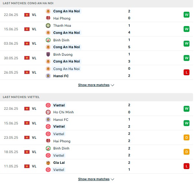Screen dimensions: 194x185
Task: Select the Last Matches: Cong An Ha Noi header
Action: pyautogui.click(x=96, y=3)
